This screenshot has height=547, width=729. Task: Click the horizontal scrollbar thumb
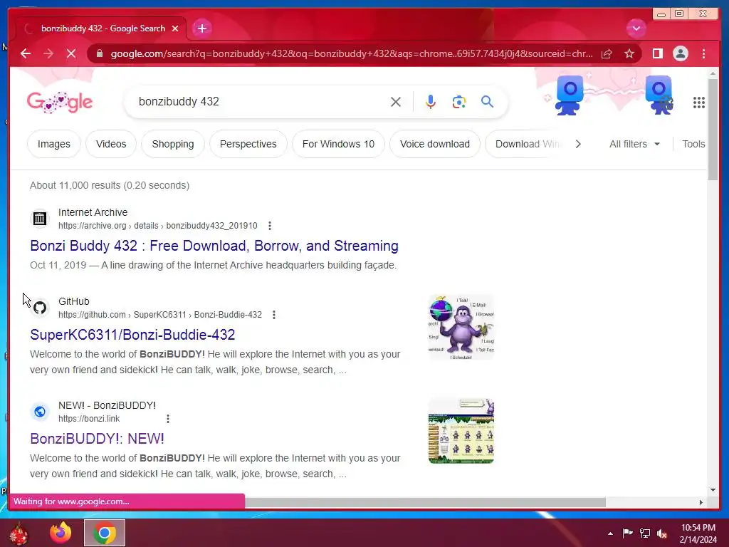click(x=426, y=502)
